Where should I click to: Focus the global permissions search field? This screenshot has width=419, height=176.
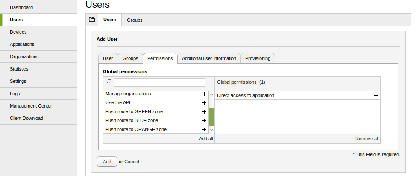159,82
